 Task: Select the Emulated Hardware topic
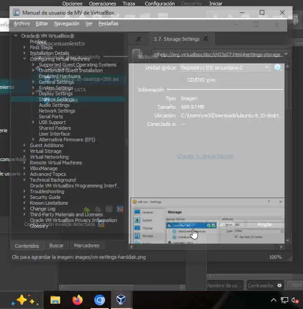point(60,76)
